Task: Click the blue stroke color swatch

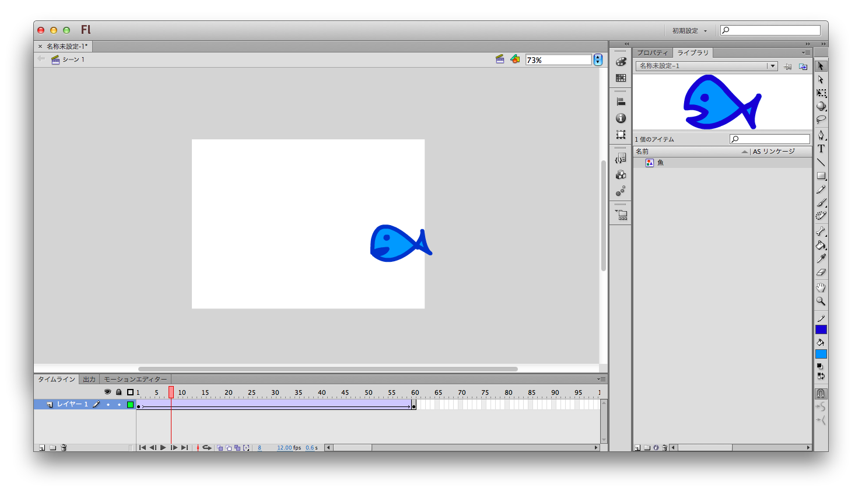Action: pyautogui.click(x=821, y=329)
